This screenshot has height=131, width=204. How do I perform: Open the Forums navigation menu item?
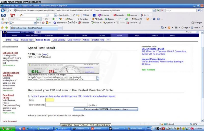point(102,35)
